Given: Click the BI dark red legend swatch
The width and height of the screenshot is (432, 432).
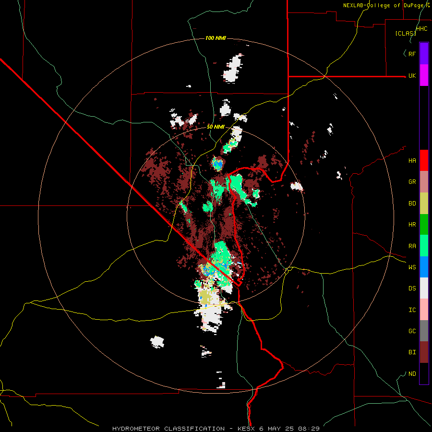Looking at the screenshot, I should pos(424,352).
